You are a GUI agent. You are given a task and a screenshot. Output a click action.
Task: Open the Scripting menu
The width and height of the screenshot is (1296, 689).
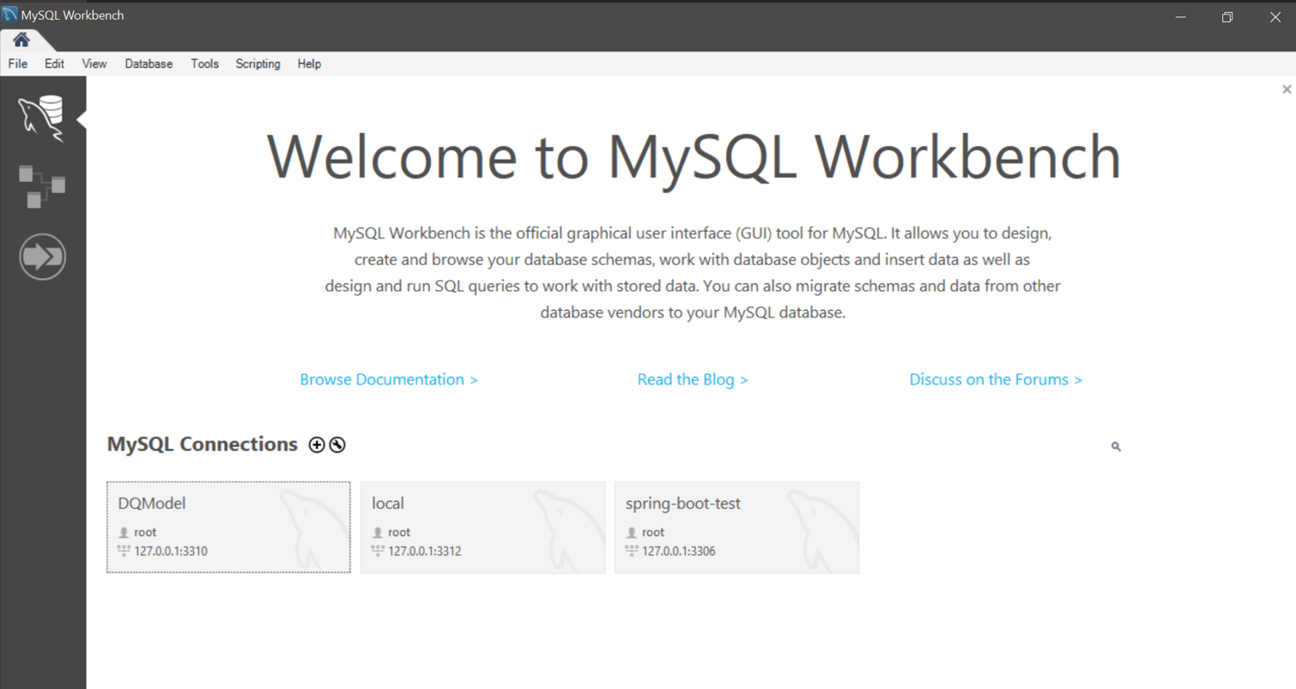[x=257, y=63]
